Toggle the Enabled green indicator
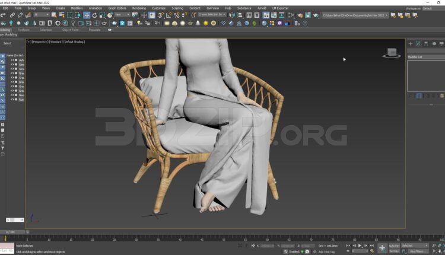The image size is (445, 255). 302,251
